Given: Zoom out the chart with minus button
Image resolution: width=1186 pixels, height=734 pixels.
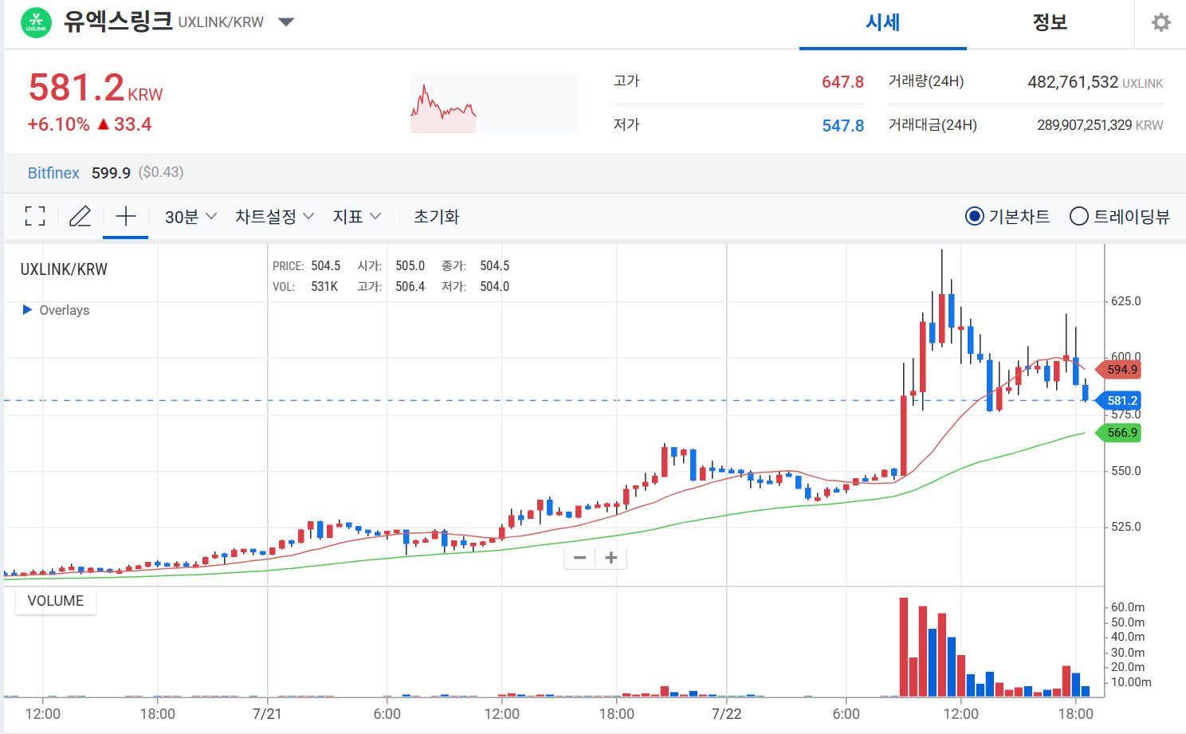Looking at the screenshot, I should [x=580, y=558].
